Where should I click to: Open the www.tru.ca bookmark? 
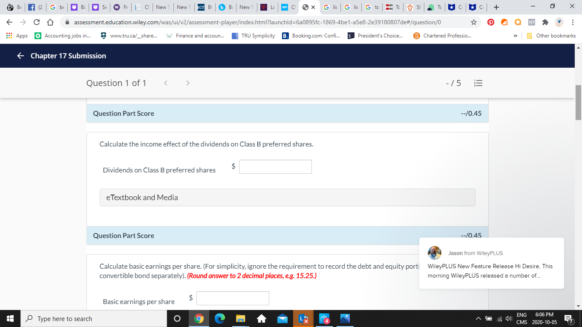tap(129, 36)
